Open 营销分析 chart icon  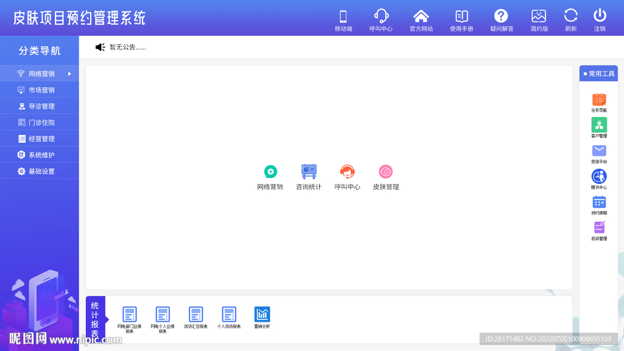262,314
